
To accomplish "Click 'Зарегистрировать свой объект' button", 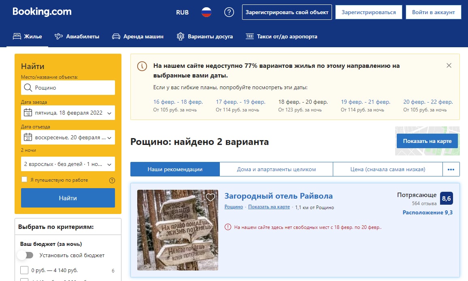I will 287,12.
